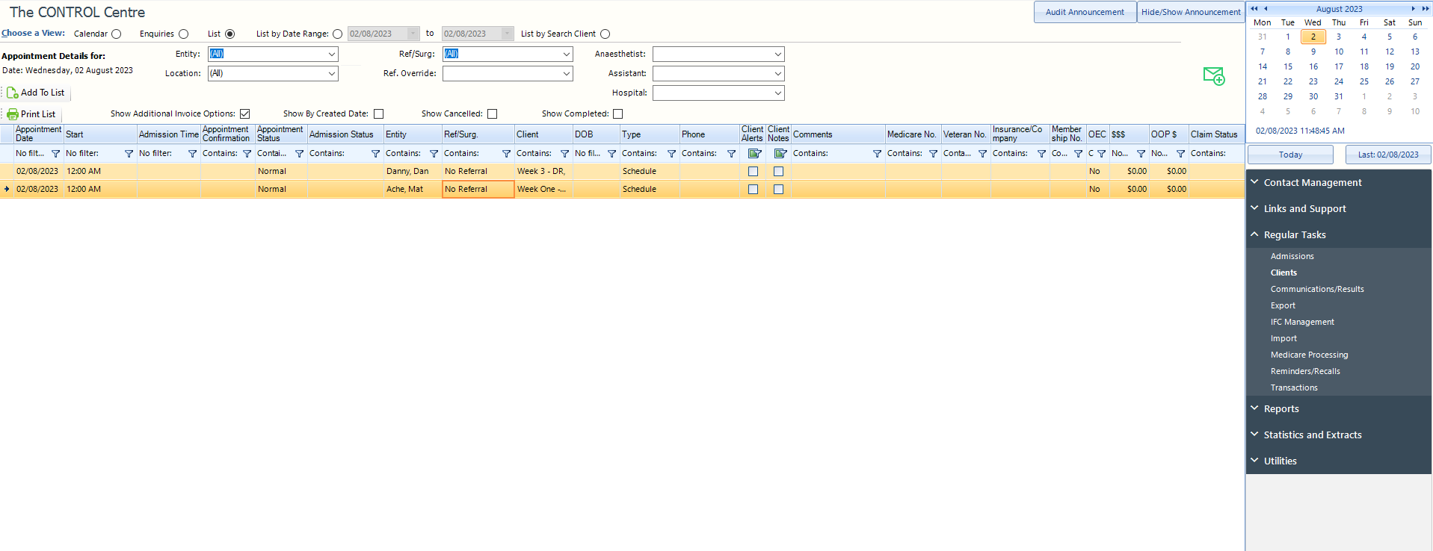Go to next month in calendar
Image resolution: width=1433 pixels, height=551 pixels.
coord(1413,9)
